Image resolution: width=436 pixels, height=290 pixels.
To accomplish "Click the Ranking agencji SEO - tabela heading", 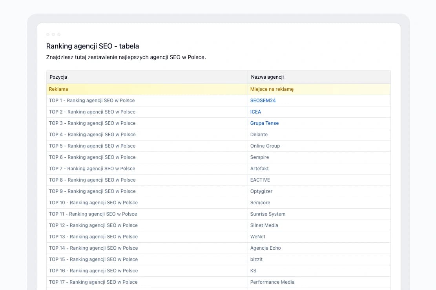I will tap(93, 46).
